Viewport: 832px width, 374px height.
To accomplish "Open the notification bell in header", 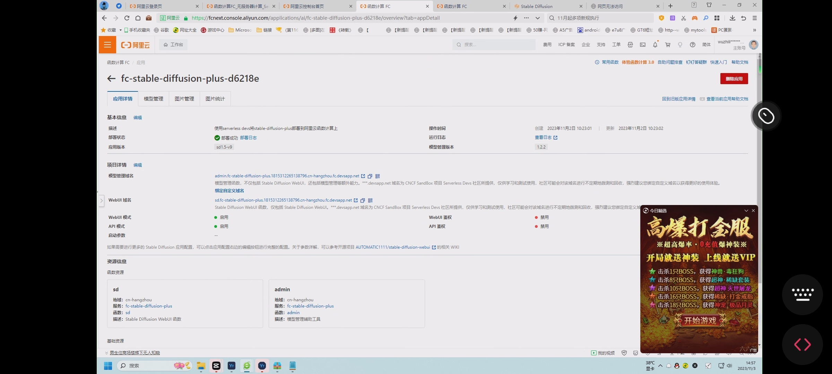I will coord(655,45).
